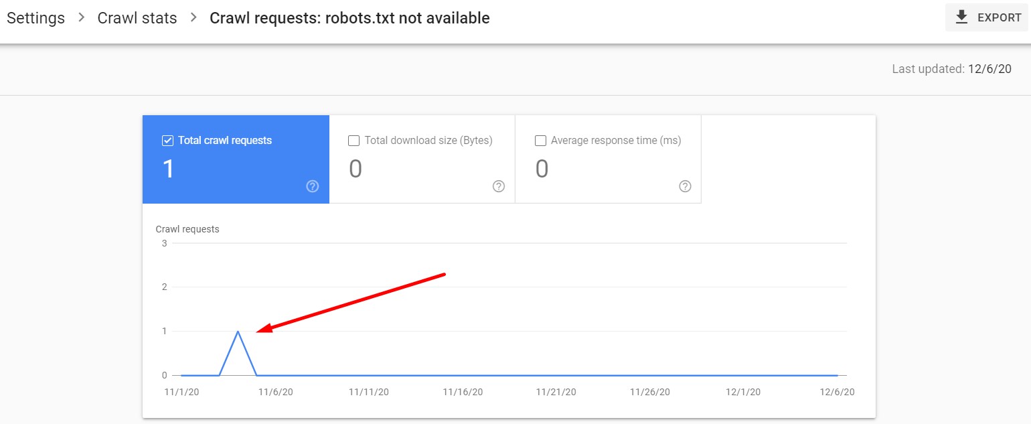Enable the Average response time (ms) checkbox
This screenshot has width=1031, height=424.
540,140
